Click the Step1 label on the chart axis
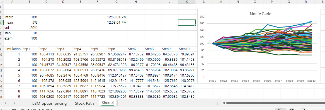 [x=212, y=80]
